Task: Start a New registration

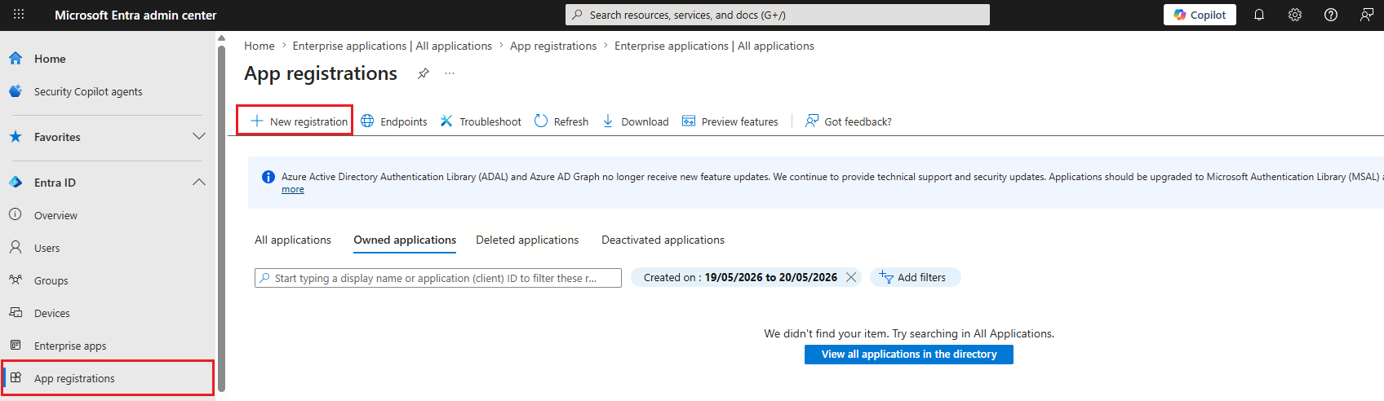Action: (299, 121)
